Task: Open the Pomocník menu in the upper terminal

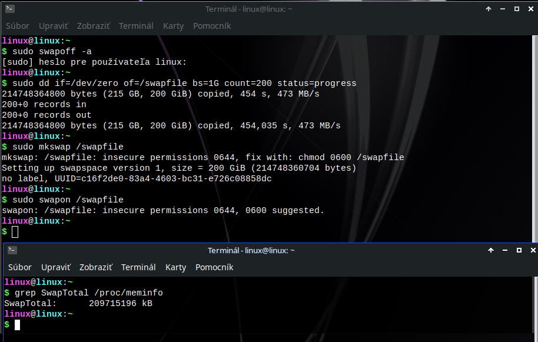Action: click(212, 26)
